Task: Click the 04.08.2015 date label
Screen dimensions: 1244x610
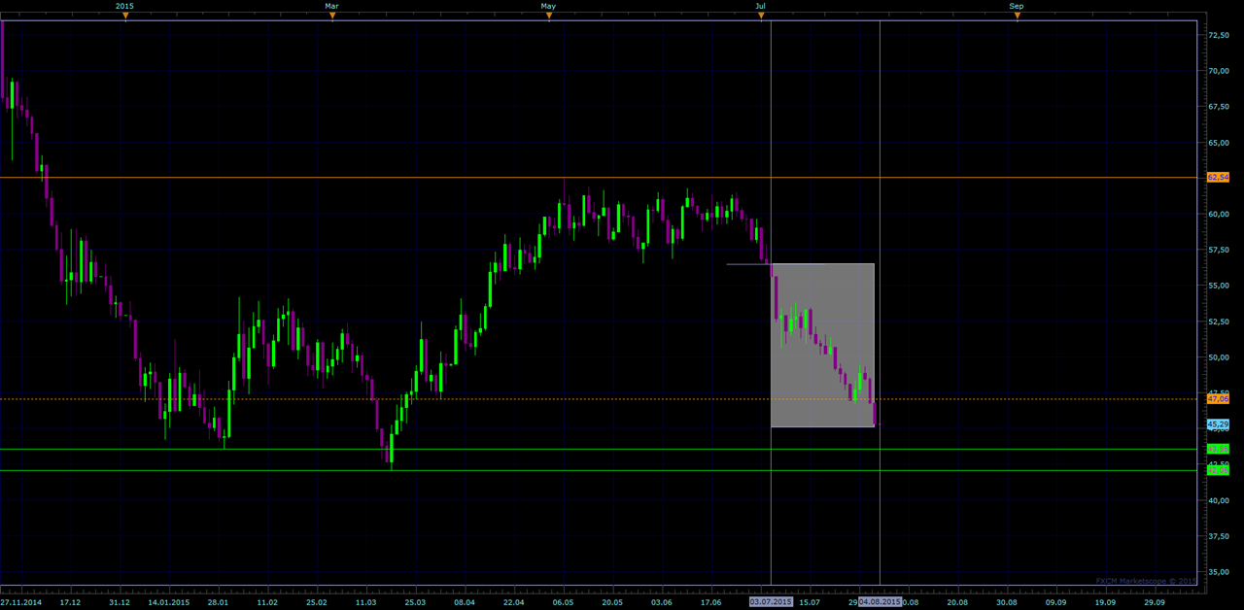Action: click(x=880, y=602)
